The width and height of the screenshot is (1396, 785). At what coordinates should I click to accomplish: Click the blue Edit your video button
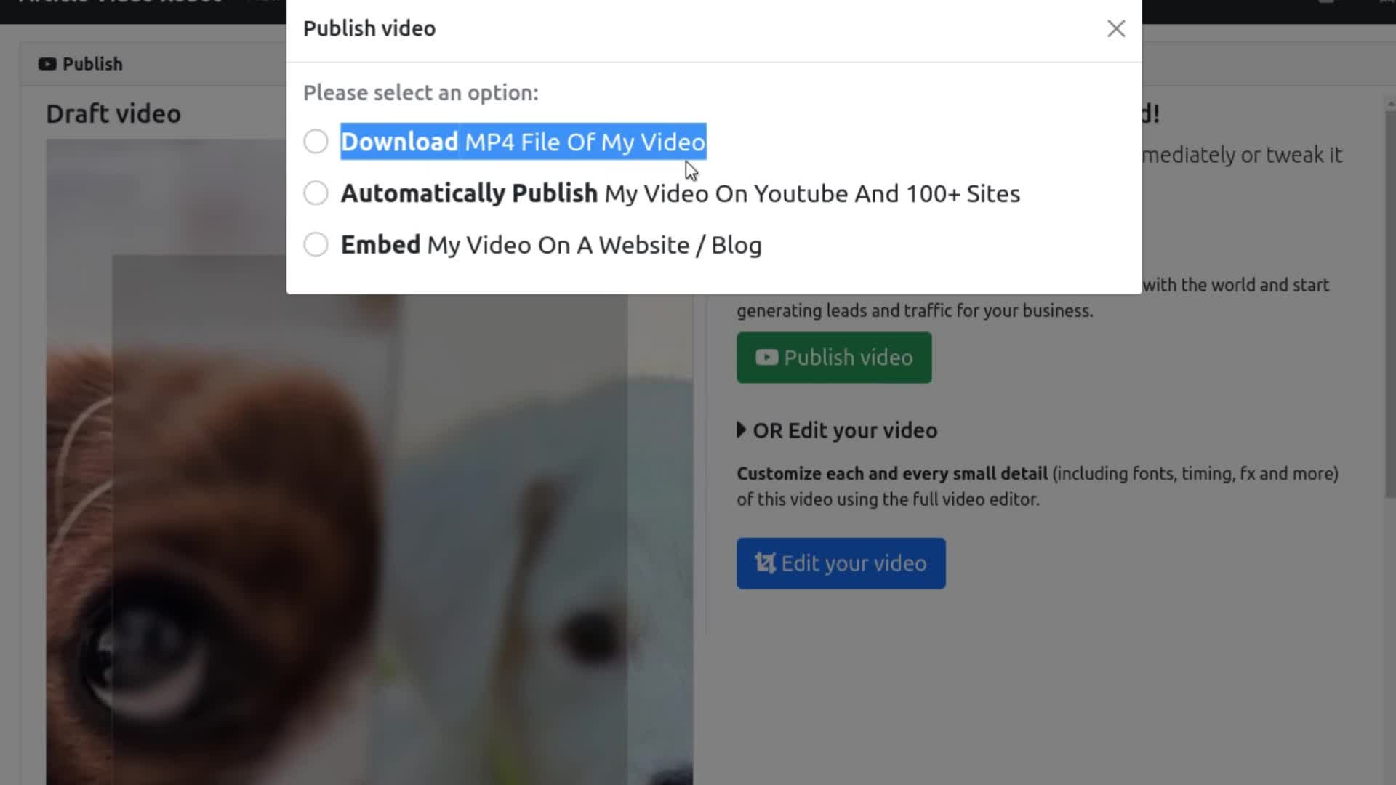point(841,563)
